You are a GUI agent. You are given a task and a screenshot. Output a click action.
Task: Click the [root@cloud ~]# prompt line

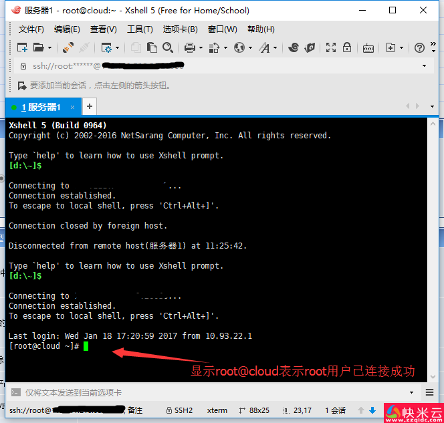pos(44,345)
